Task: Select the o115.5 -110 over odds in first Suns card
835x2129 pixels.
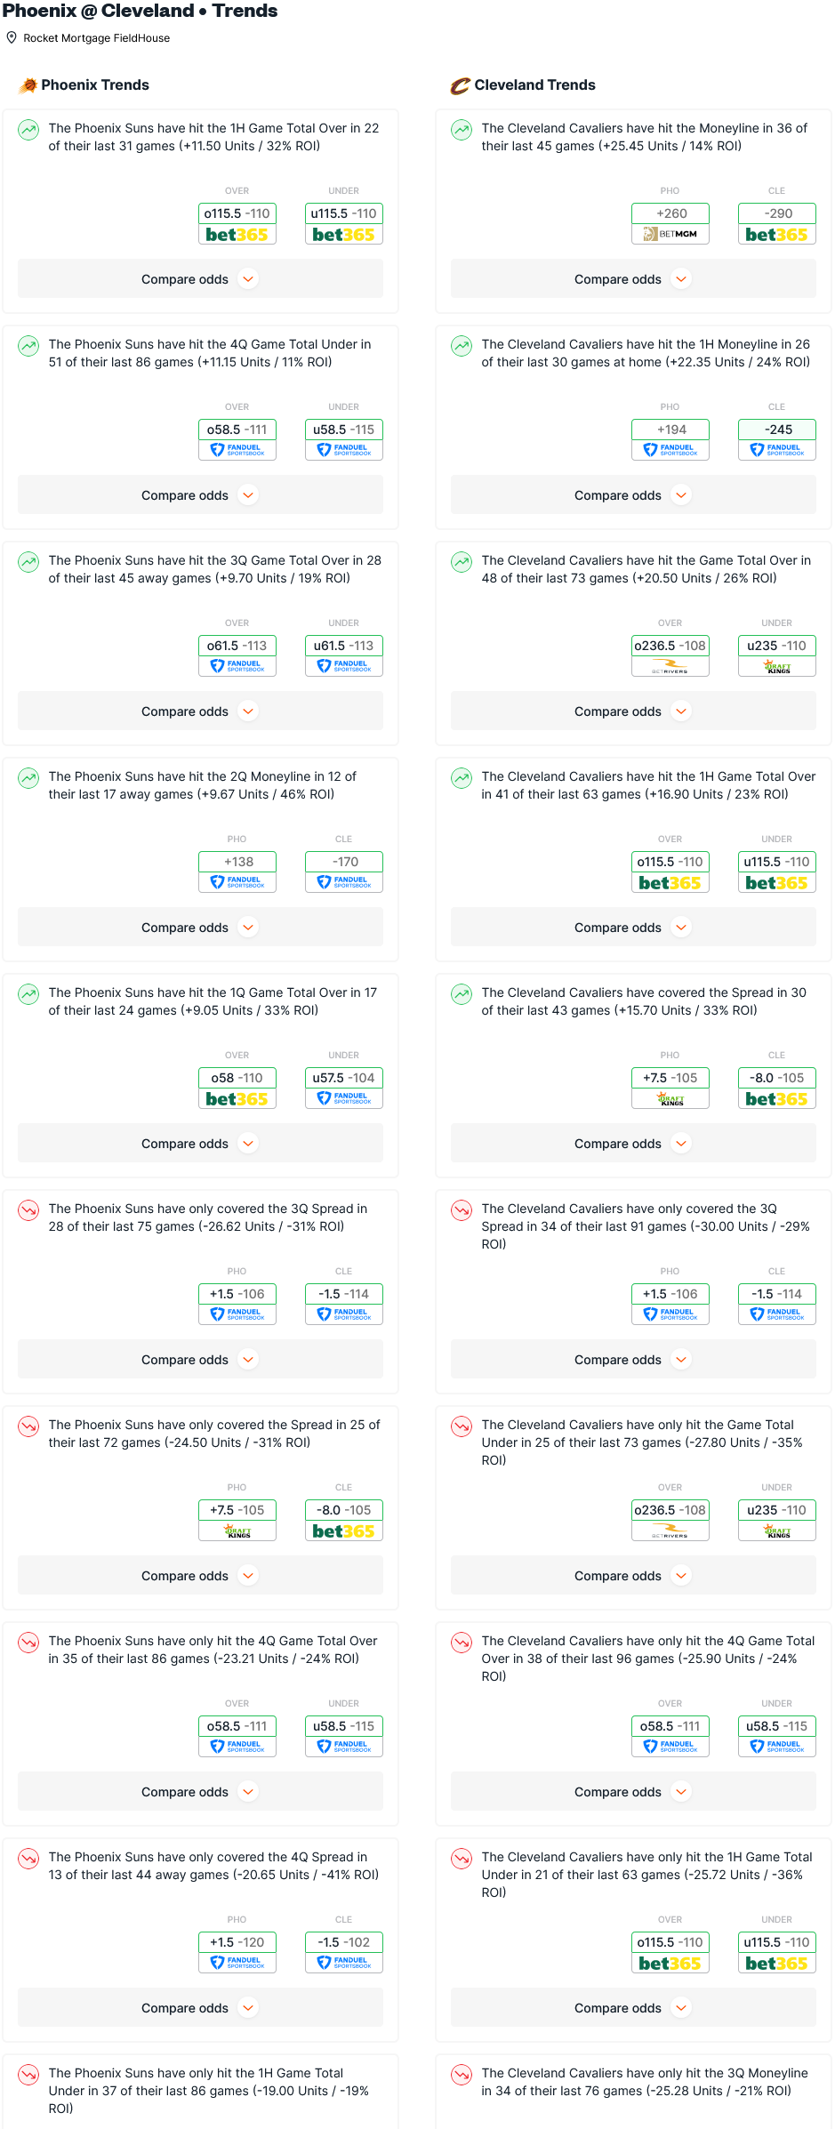Action: coord(237,213)
